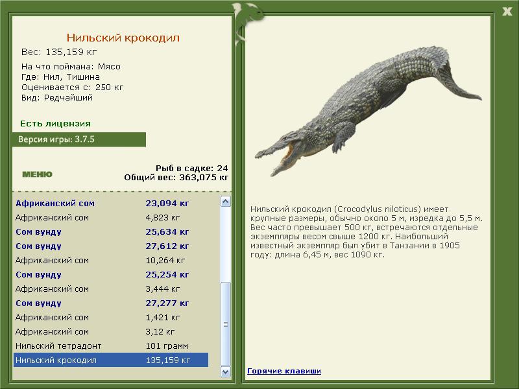Select Сом вунду weighing 25,634 кг
519x389 pixels.
[111, 232]
